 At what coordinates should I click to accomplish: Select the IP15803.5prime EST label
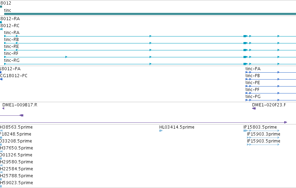(260, 127)
